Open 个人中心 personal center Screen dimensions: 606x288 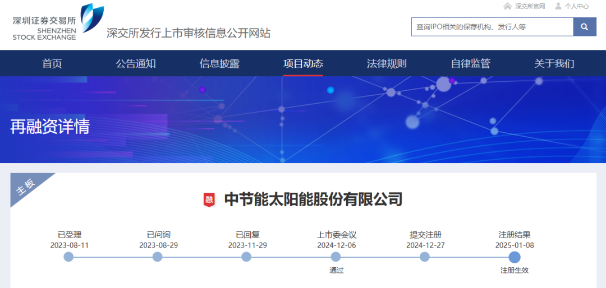click(577, 6)
